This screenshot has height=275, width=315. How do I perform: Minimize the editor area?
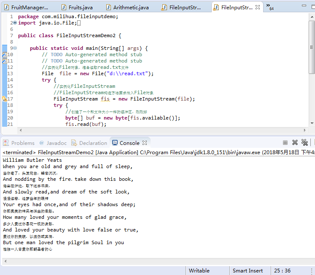(x=304, y=5)
